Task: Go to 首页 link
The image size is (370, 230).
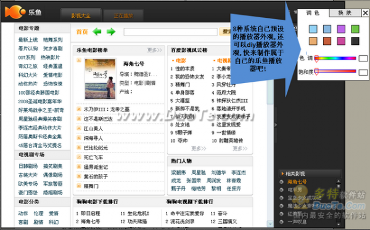Action: click(82, 31)
